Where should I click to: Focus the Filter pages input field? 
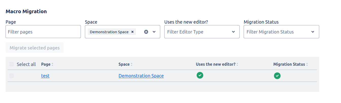coord(43,32)
